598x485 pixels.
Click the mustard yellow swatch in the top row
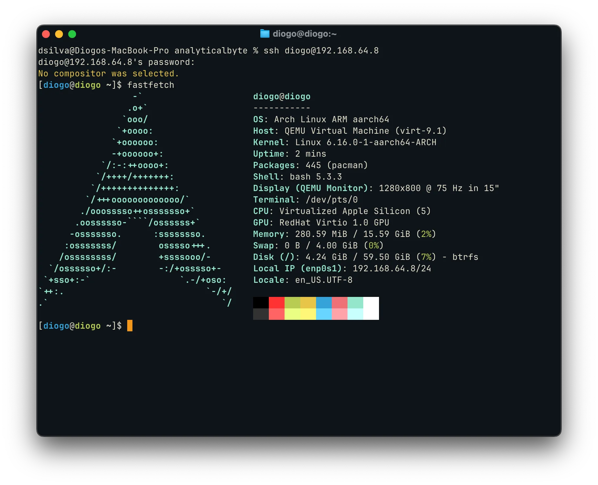[308, 302]
